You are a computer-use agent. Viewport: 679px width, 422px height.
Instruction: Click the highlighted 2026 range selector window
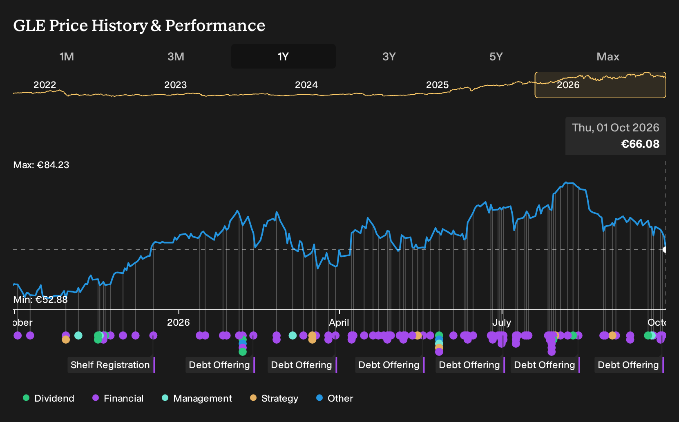pos(600,85)
